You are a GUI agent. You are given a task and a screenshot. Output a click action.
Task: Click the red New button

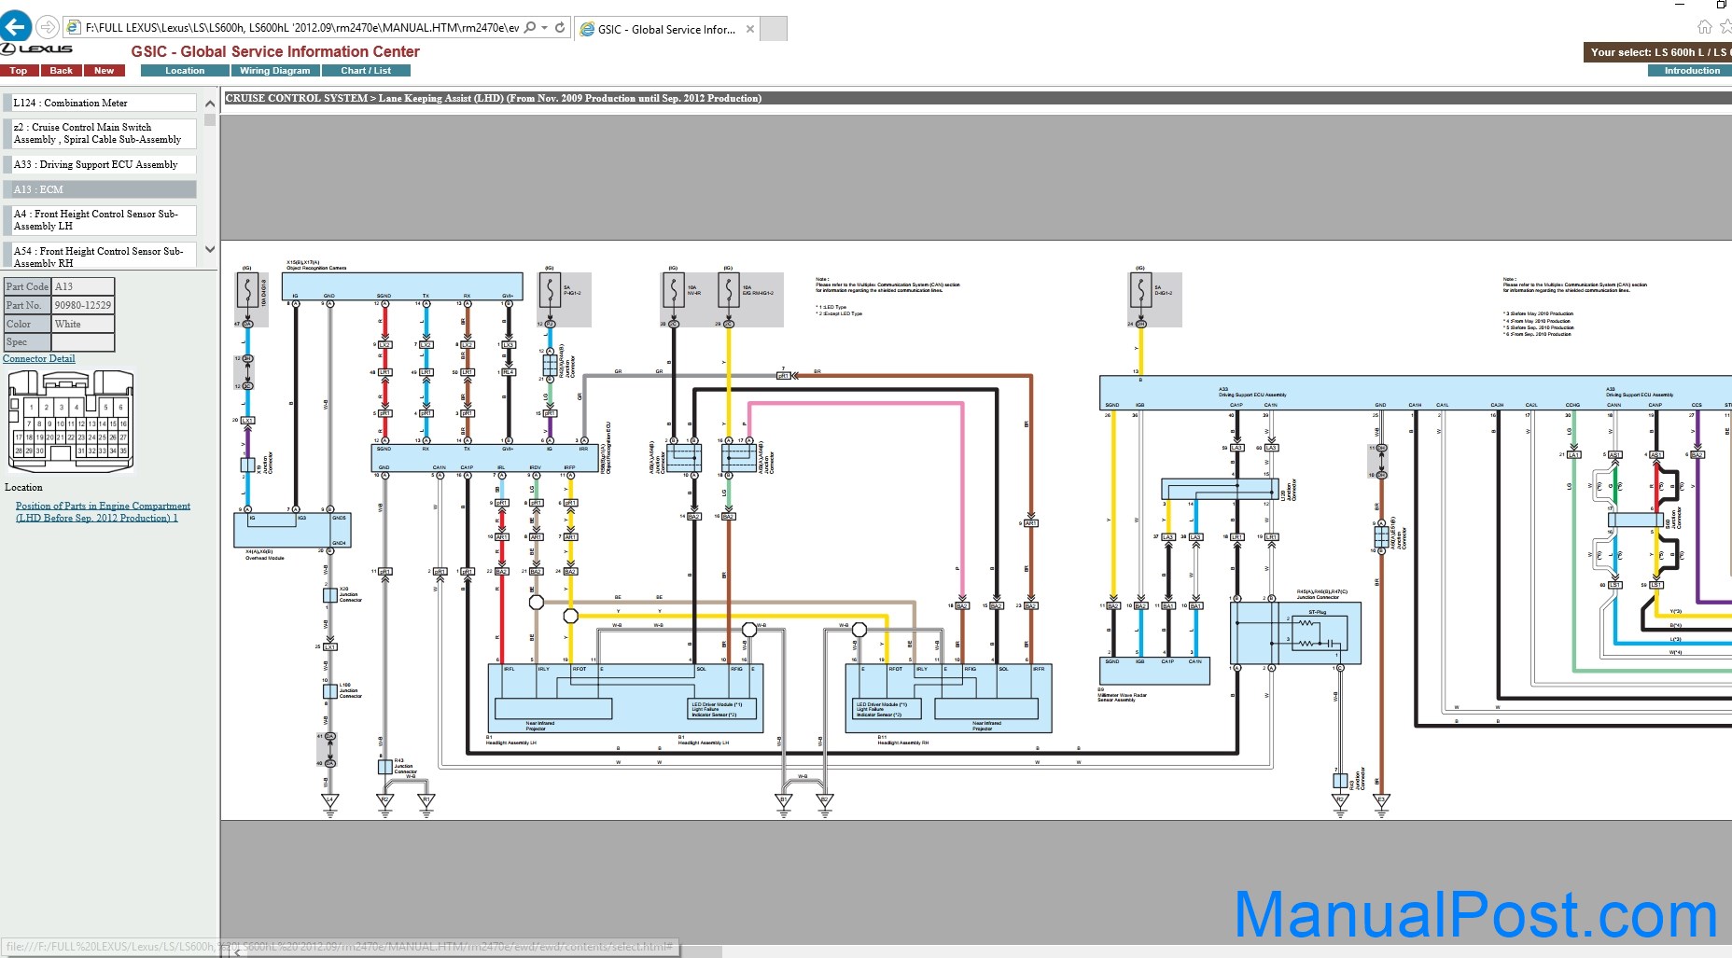[x=105, y=71]
